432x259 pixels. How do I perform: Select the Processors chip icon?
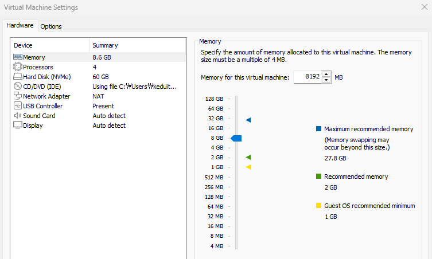[x=18, y=66]
